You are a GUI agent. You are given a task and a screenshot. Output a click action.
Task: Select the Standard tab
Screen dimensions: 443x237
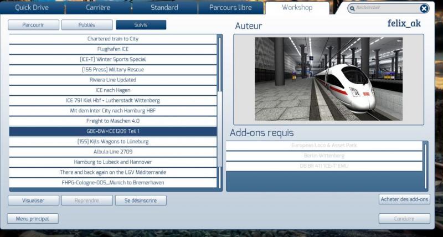(164, 8)
